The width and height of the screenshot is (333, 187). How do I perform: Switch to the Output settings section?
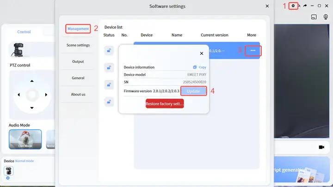pyautogui.click(x=78, y=61)
